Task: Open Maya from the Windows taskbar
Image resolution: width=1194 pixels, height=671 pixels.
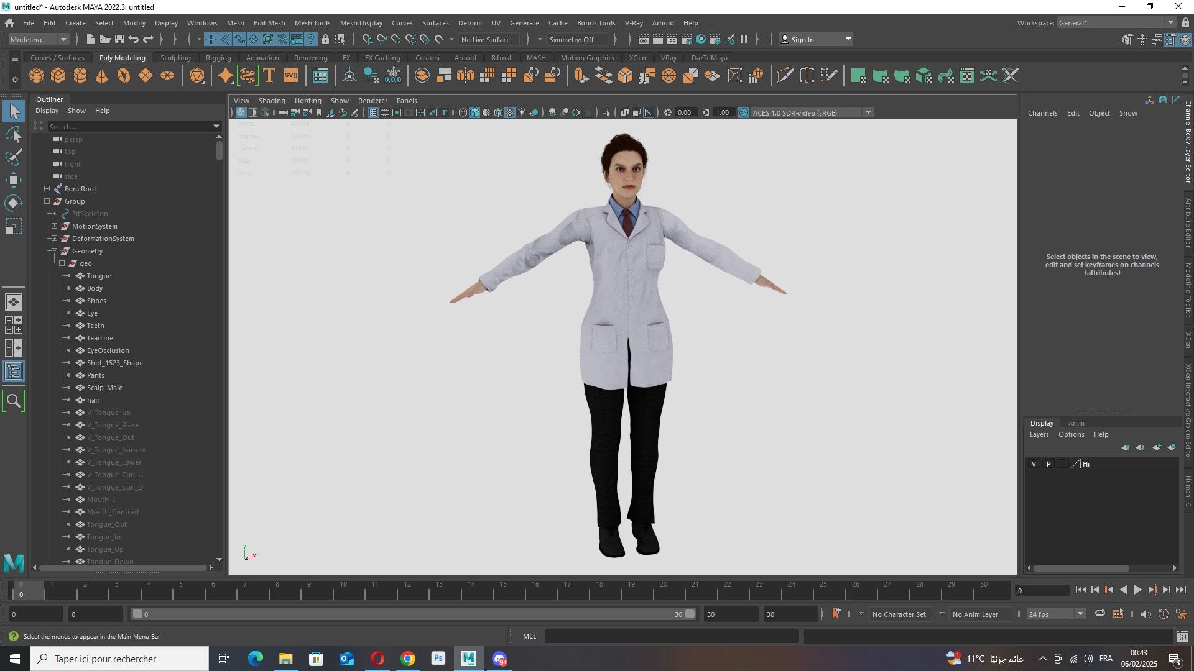Action: (x=469, y=659)
